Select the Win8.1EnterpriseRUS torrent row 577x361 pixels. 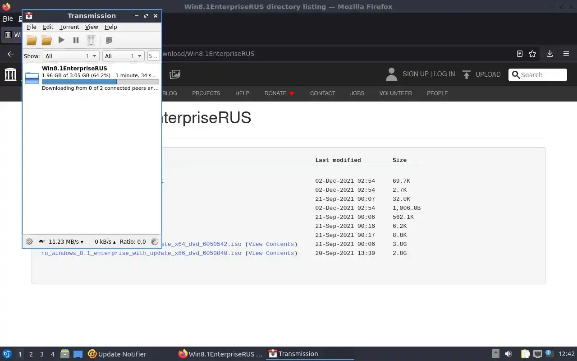click(x=92, y=78)
